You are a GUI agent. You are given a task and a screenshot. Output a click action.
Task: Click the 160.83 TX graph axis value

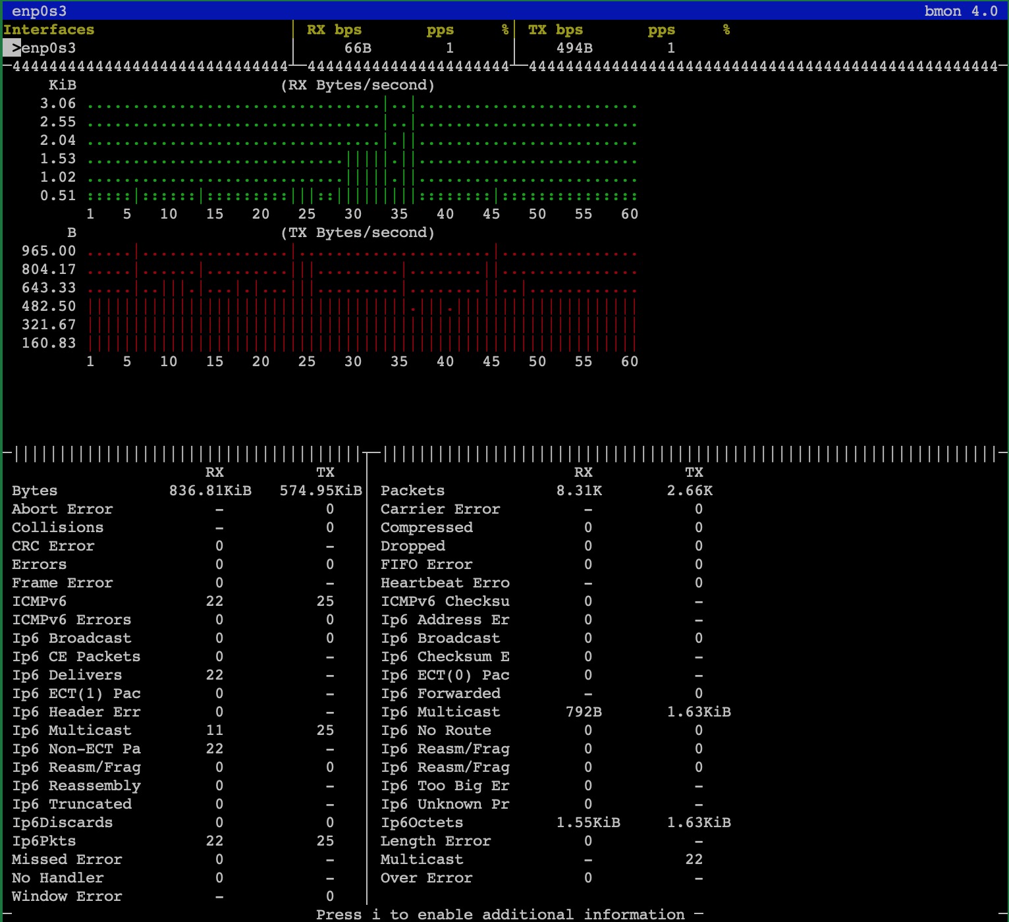(49, 343)
